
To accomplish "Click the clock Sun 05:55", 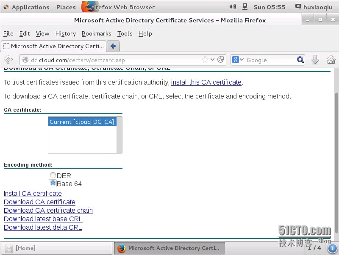I will click(270, 7).
